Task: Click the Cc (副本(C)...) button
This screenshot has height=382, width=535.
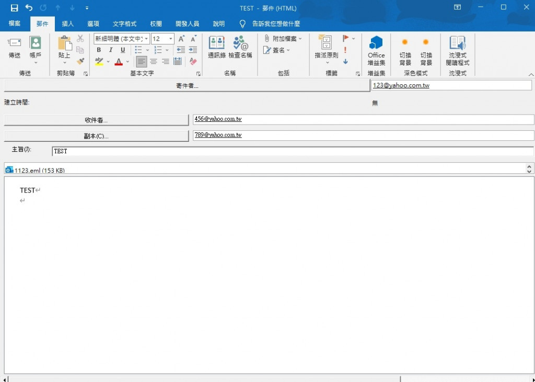Action: pyautogui.click(x=96, y=136)
